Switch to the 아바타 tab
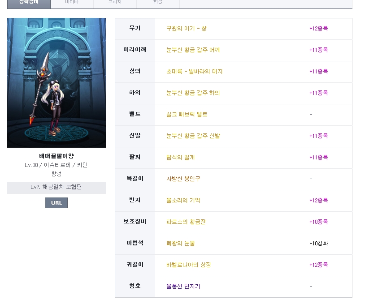This screenshot has width=369, height=304. point(72,3)
